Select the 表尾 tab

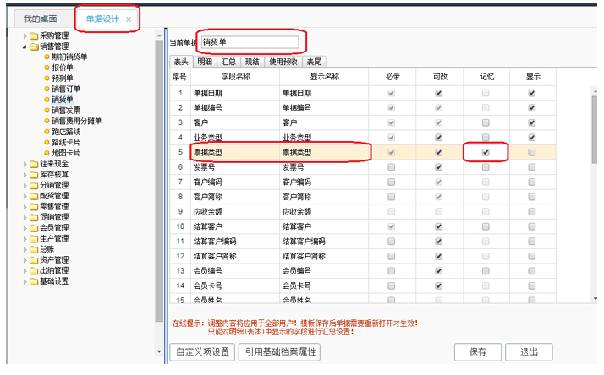[315, 62]
